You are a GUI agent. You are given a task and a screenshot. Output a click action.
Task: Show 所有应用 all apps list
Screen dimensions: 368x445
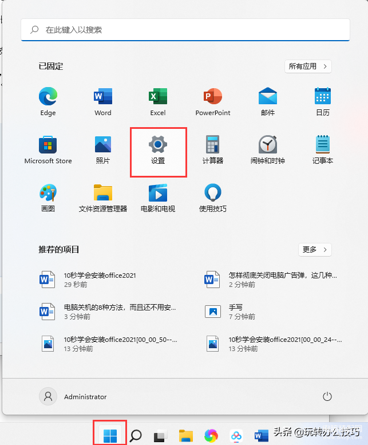point(308,66)
